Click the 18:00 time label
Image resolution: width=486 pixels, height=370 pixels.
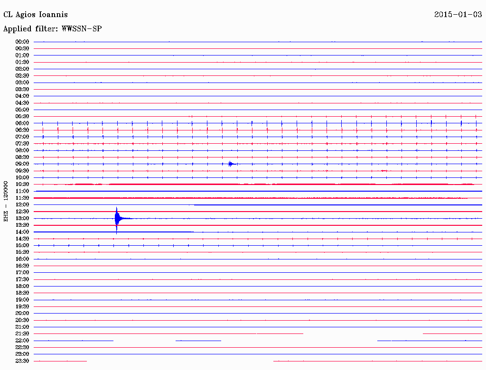[x=22, y=286]
